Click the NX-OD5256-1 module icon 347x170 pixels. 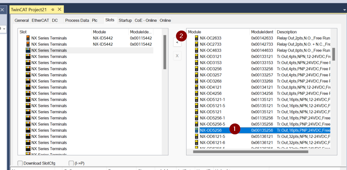[x=196, y=118]
